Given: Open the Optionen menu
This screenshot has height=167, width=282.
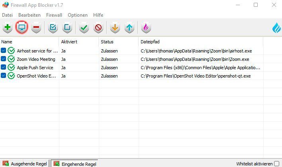Looking at the screenshot, I should tap(77, 15).
